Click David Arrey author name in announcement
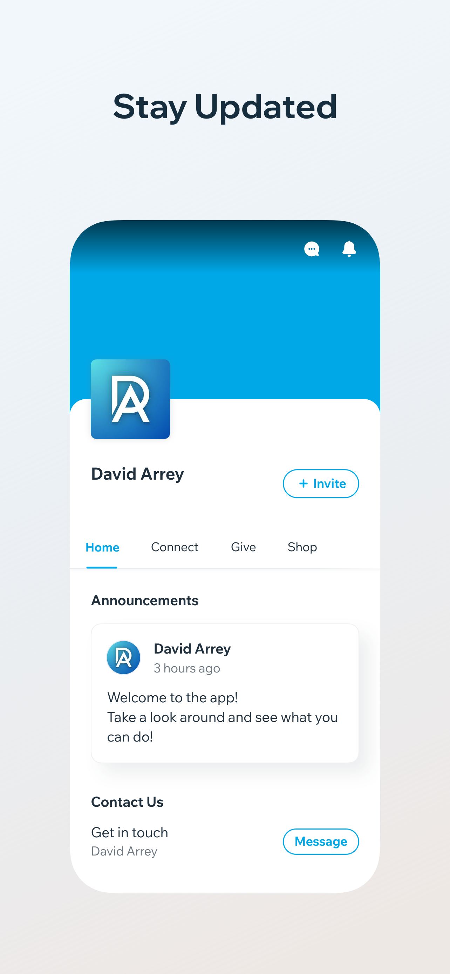 click(x=192, y=649)
